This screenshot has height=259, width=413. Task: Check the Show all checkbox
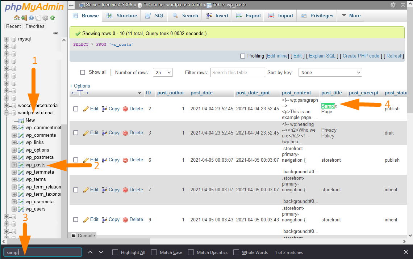coord(83,72)
